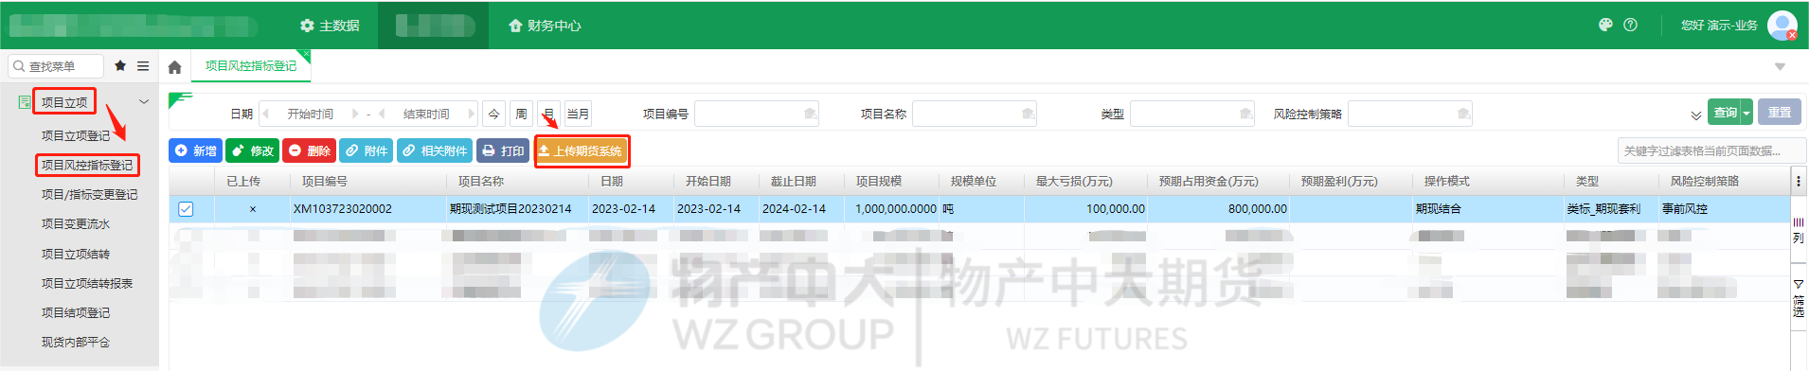This screenshot has width=1809, height=371.
Task: Open the 项目编号 lookup icon
Action: [x=810, y=114]
